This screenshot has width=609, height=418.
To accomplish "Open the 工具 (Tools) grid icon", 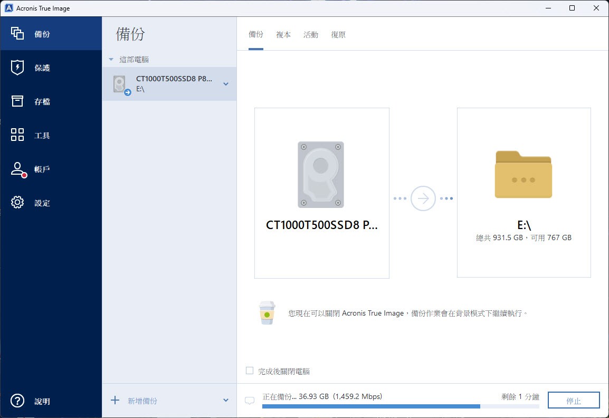I will [x=17, y=135].
